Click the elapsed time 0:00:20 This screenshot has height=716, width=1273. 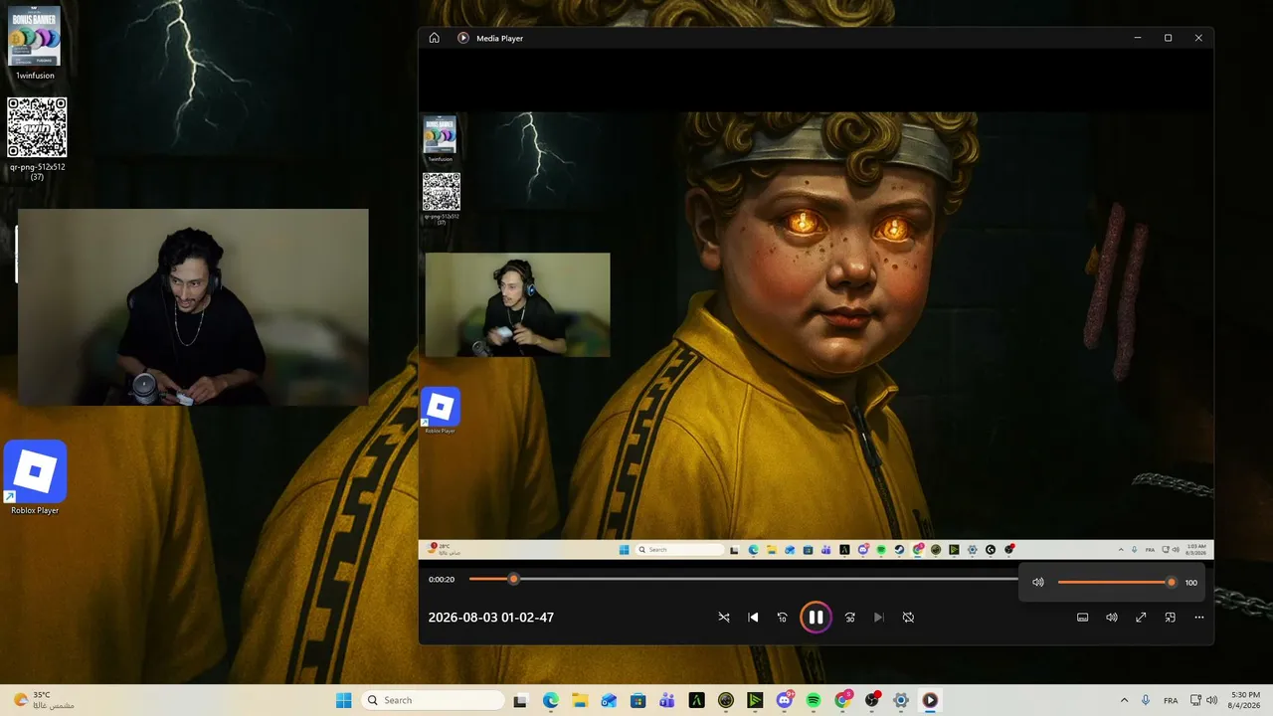[442, 579]
